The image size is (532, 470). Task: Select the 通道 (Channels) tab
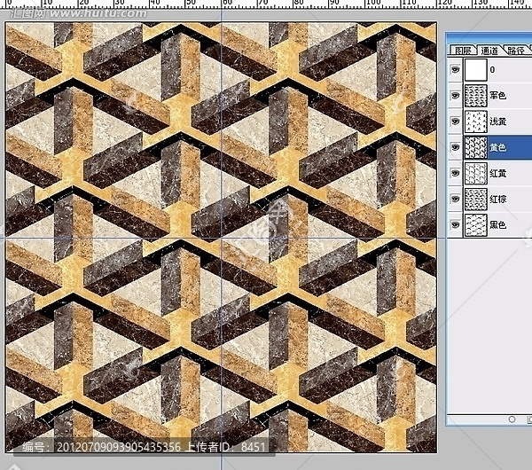coord(489,51)
